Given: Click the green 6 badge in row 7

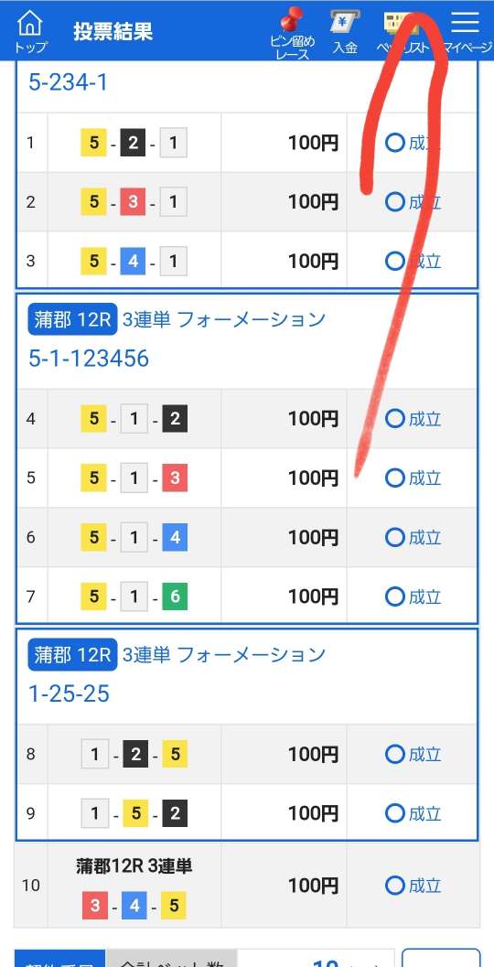Looking at the screenshot, I should [175, 596].
